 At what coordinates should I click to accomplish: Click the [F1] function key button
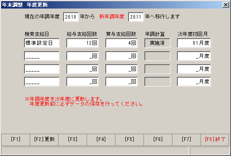coord(15,139)
